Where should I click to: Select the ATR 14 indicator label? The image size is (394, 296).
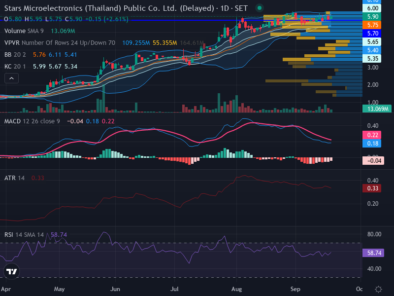pos(15,178)
